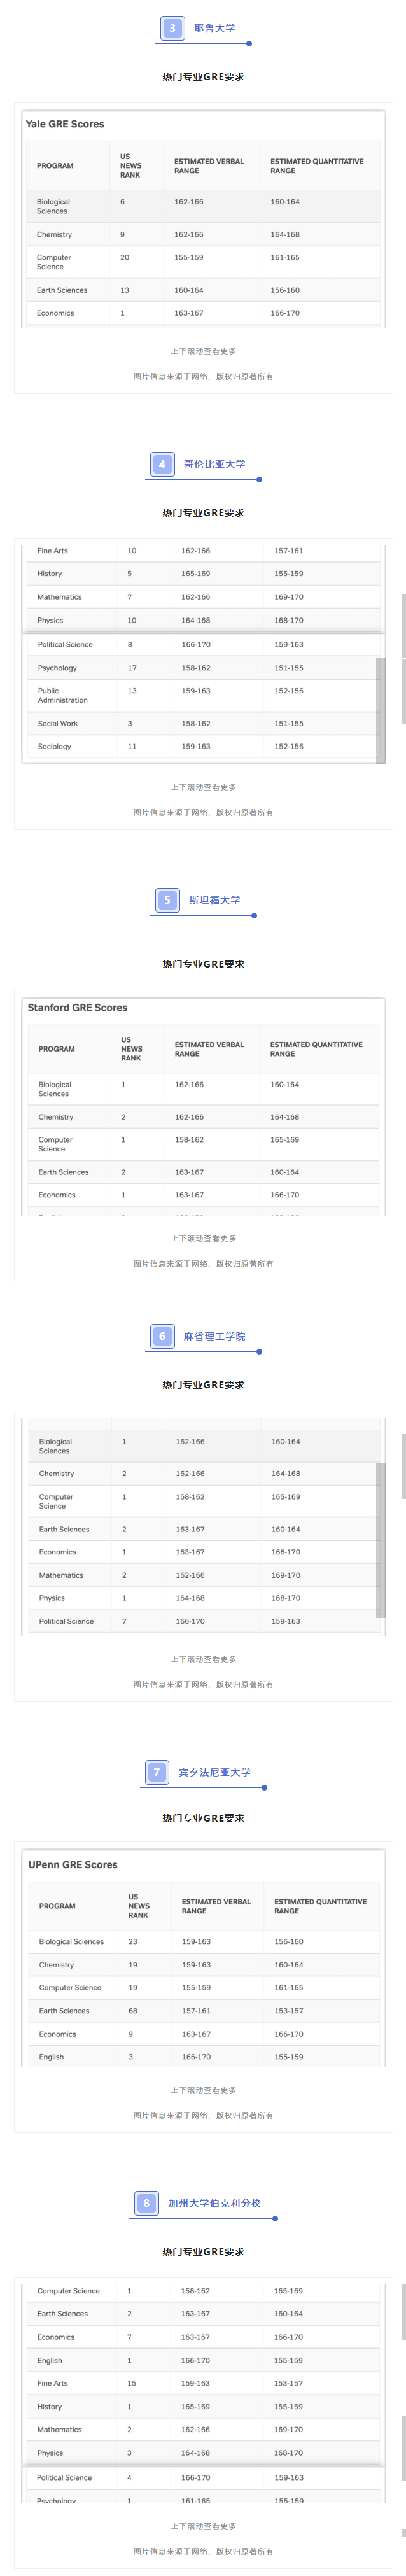406x2576 pixels.
Task: Click the MIT table's vertical scrollbar thumb
Action: pos(381,1540)
